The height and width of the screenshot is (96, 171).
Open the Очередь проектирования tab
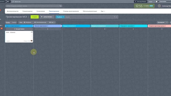pos(71,11)
